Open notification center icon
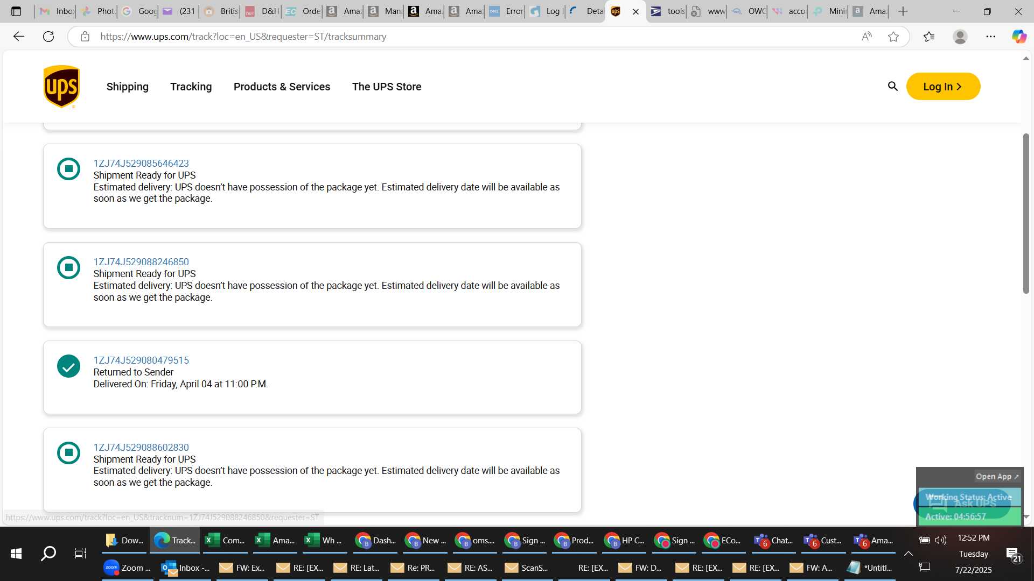1034x581 pixels. coord(1013,554)
